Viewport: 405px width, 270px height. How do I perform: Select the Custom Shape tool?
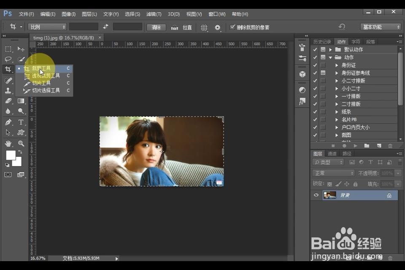click(21, 132)
